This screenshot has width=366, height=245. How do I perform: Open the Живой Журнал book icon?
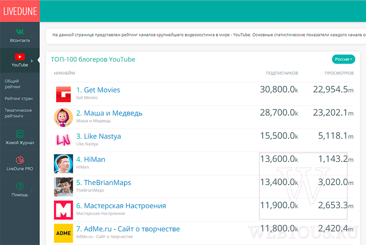[20, 134]
